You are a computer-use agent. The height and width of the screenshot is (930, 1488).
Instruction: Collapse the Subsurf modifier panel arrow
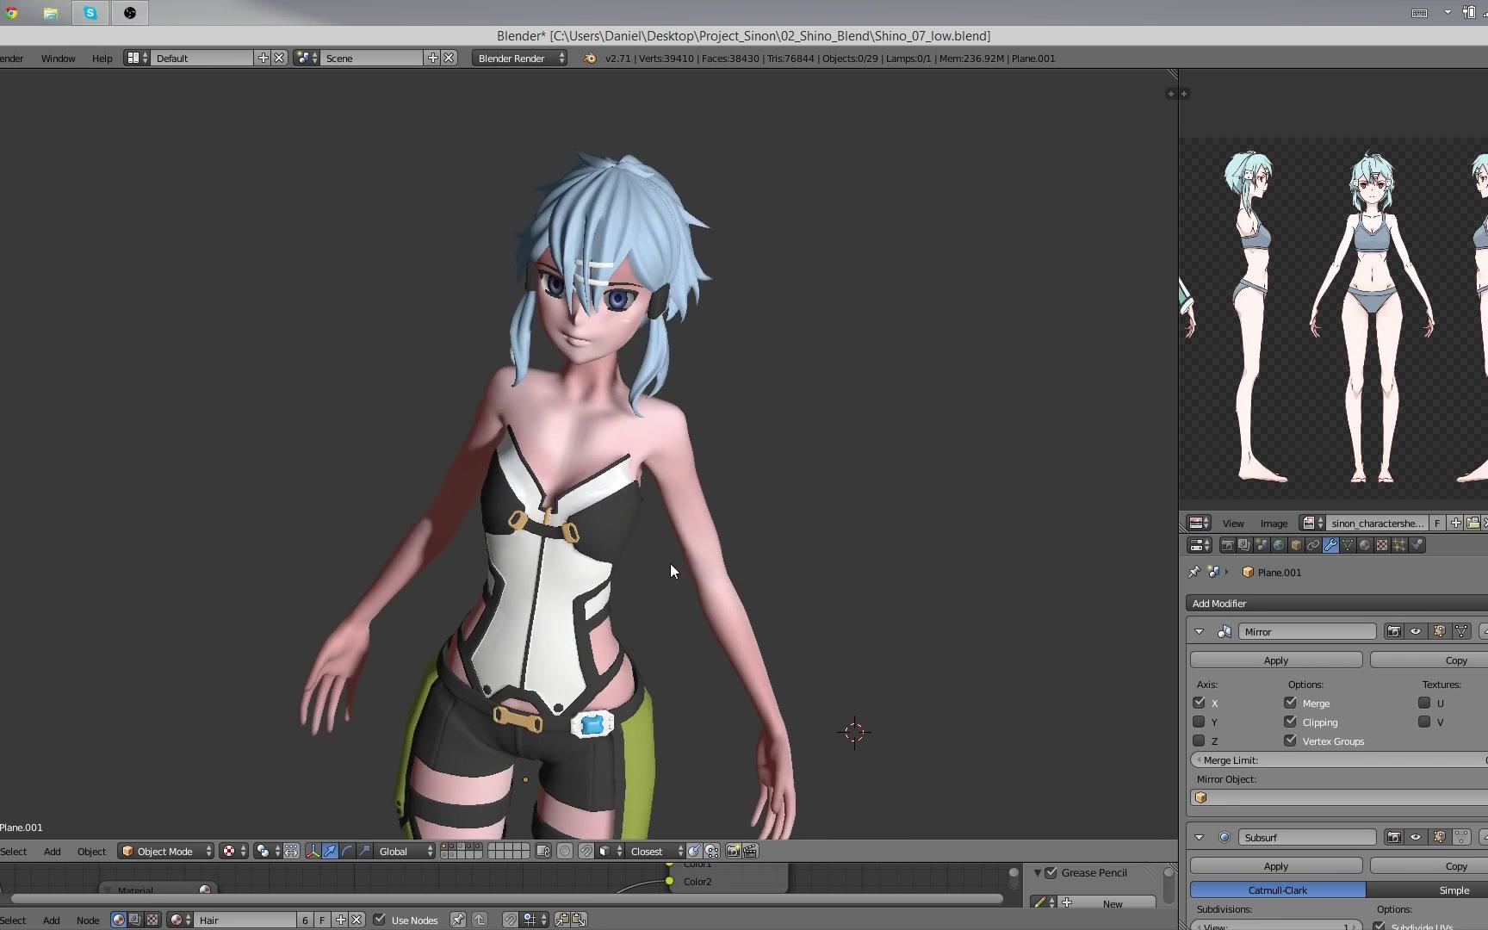coord(1200,836)
